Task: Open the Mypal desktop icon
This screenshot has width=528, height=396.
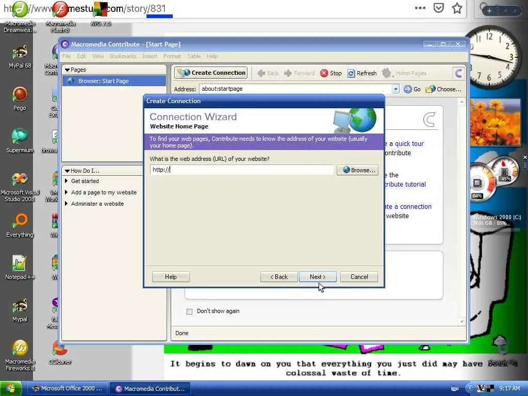Action: coord(20,310)
